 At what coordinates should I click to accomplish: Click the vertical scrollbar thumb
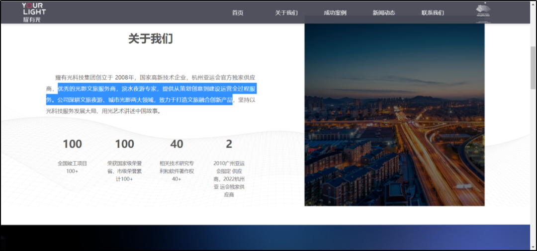coord(533,67)
